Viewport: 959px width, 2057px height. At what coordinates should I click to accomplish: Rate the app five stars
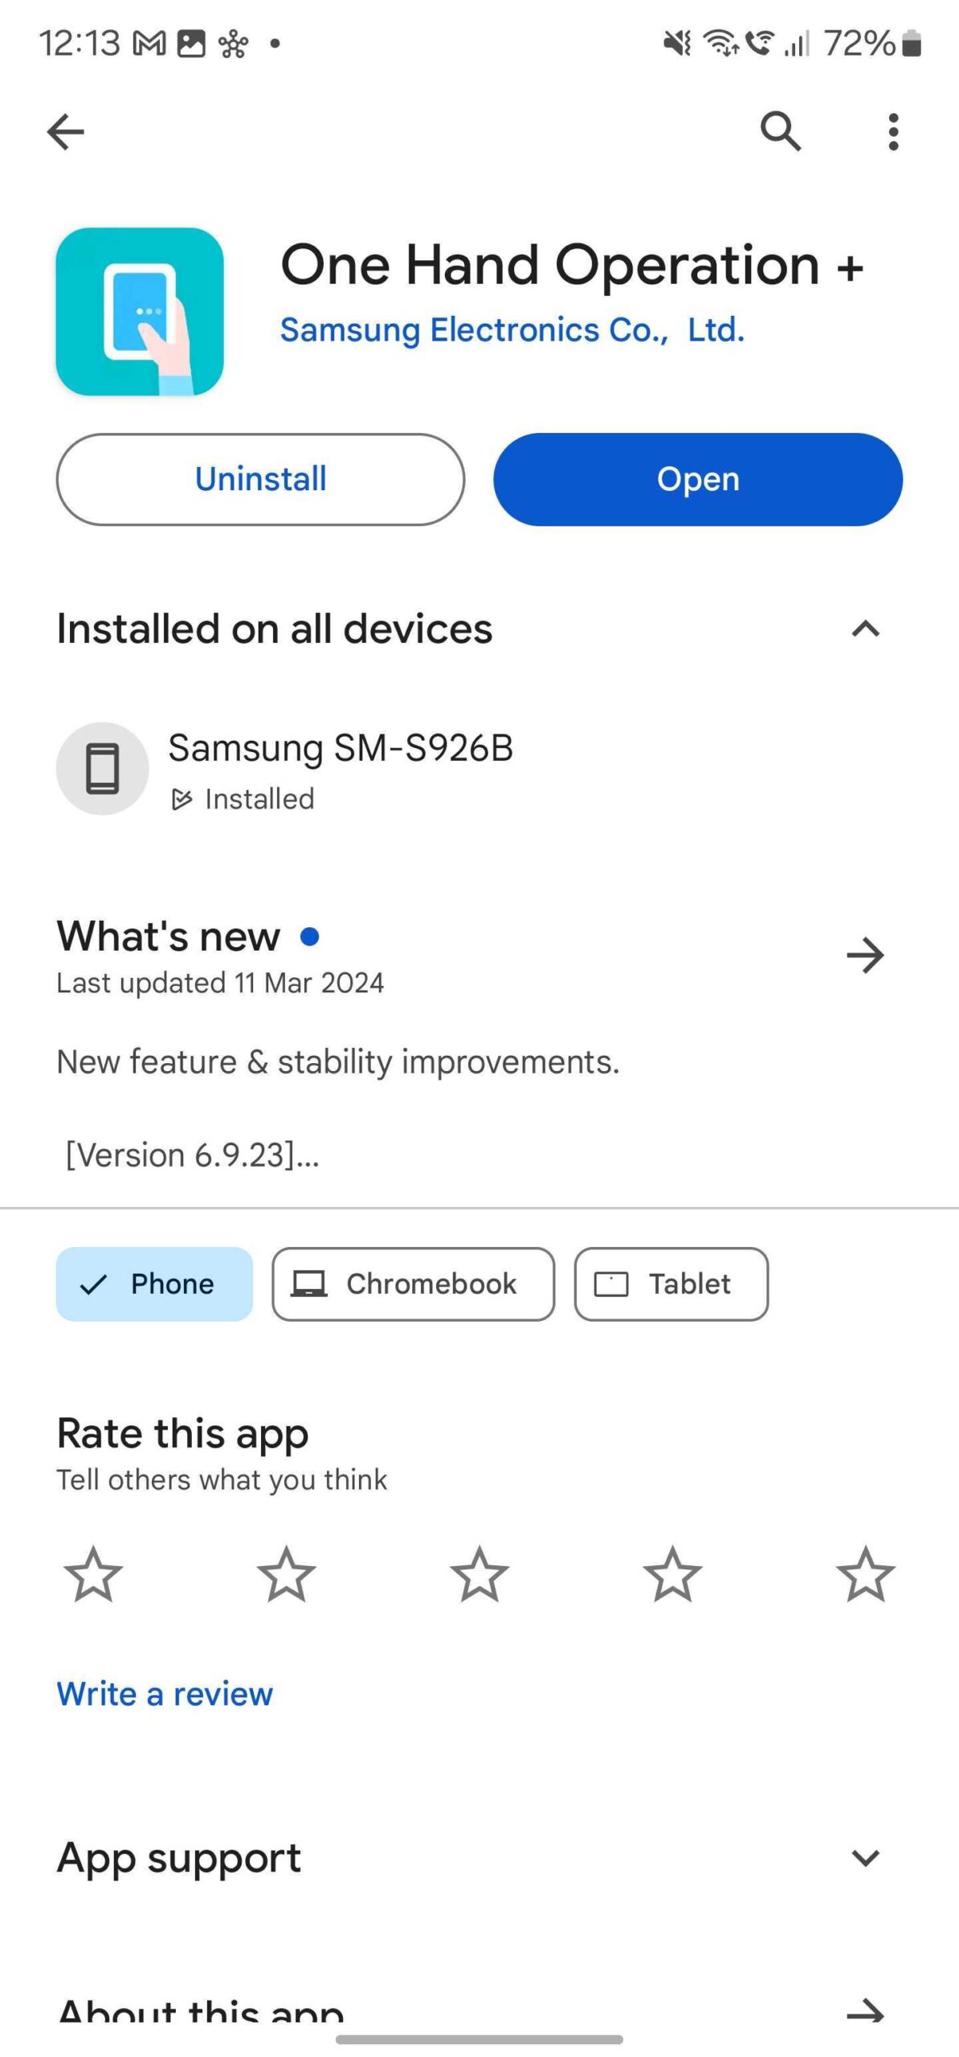[x=865, y=1574]
